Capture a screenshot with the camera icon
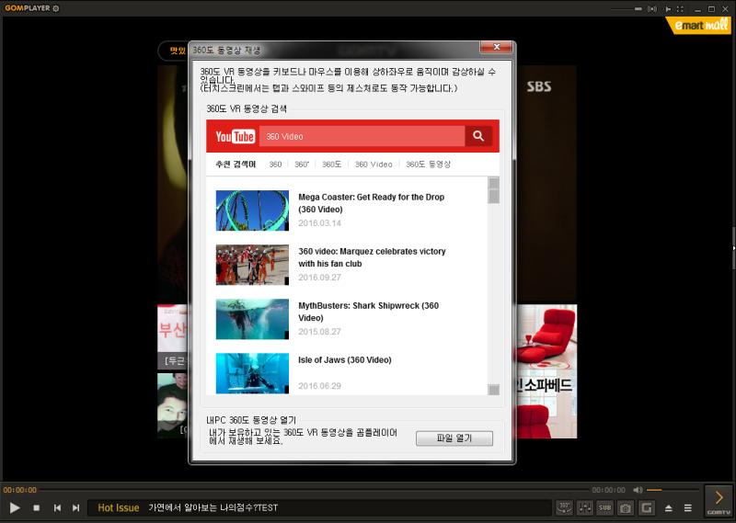This screenshot has height=523, width=736. coord(626,507)
